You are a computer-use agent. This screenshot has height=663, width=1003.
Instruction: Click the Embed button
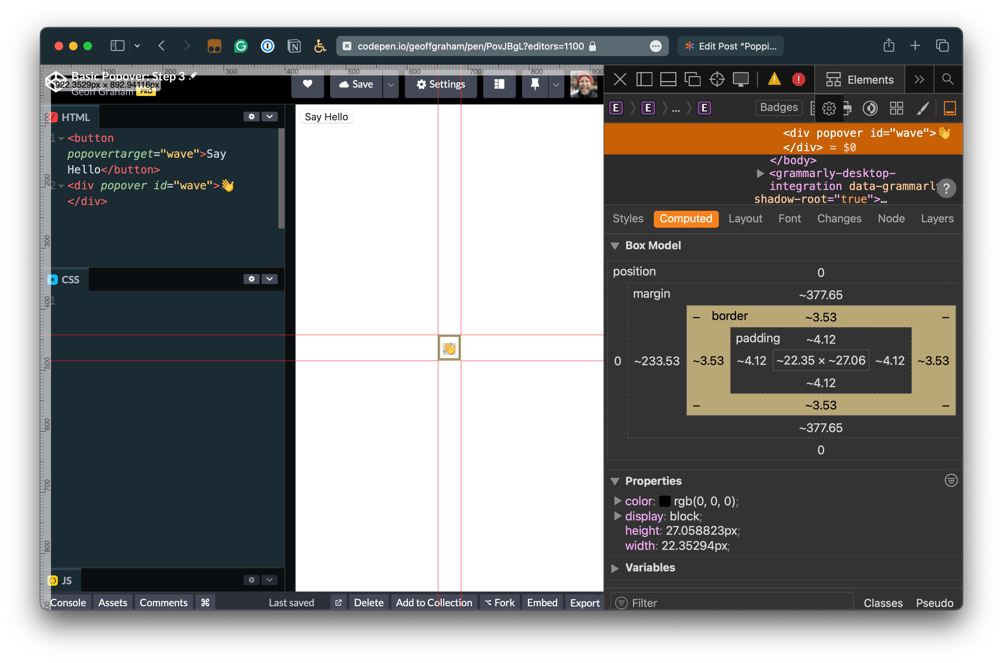coord(542,603)
